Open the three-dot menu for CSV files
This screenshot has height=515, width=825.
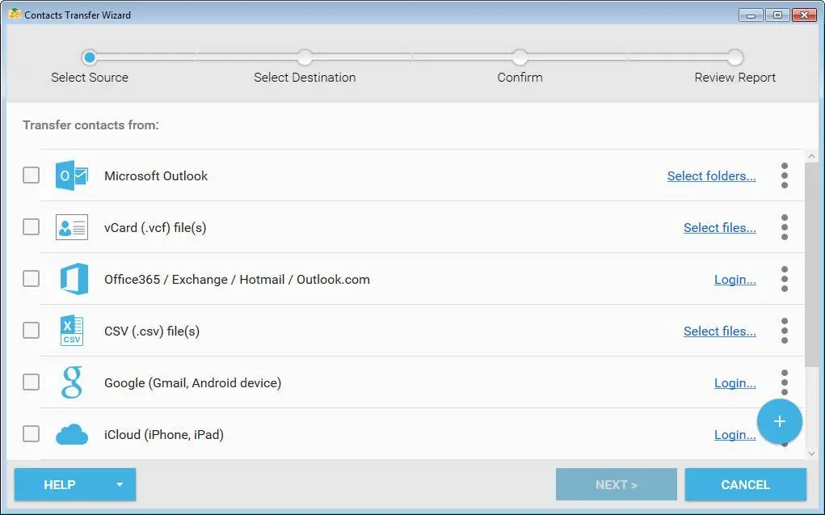pyautogui.click(x=785, y=331)
